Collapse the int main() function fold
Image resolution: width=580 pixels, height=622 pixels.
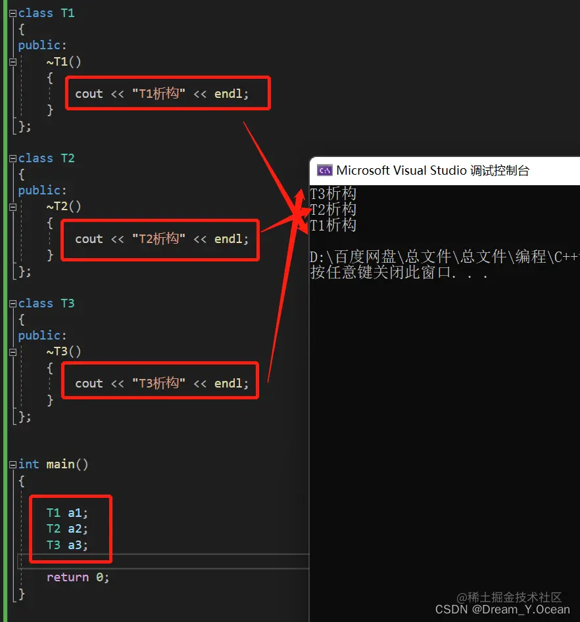pyautogui.click(x=12, y=464)
